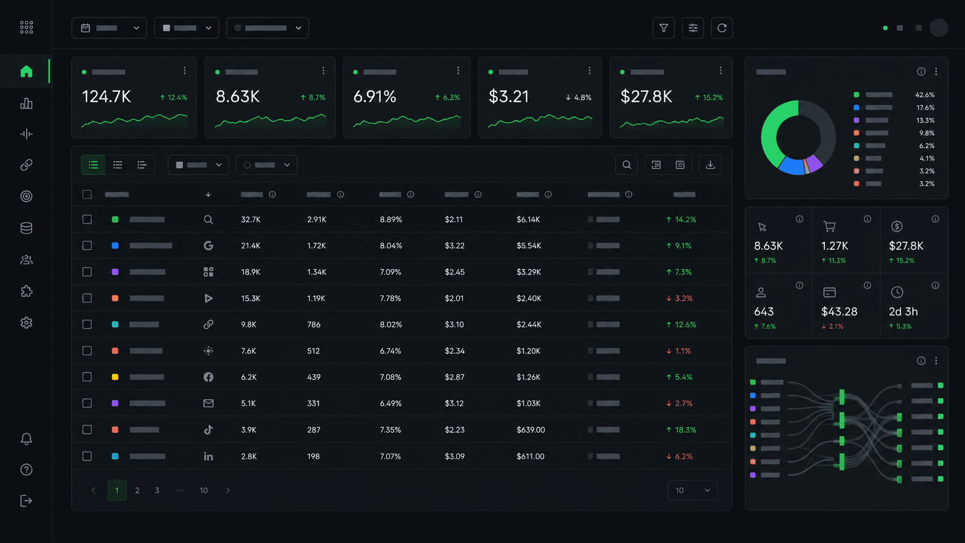Click the refresh icon in top toolbar

point(721,28)
